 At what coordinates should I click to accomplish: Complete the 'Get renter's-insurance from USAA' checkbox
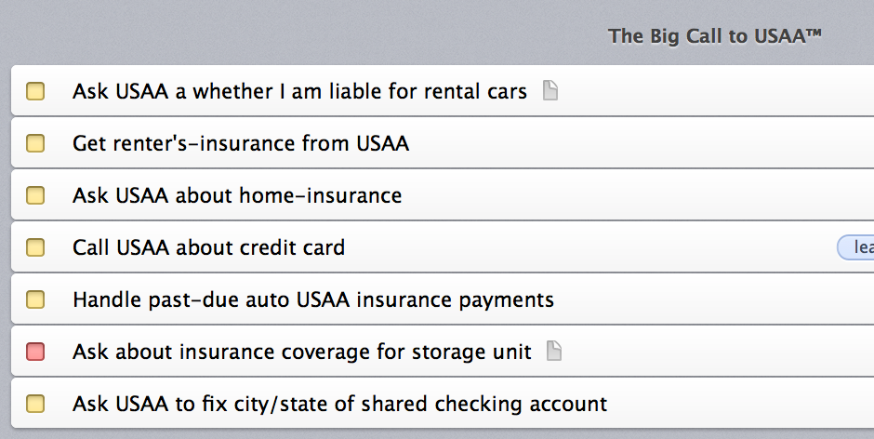pyautogui.click(x=35, y=143)
